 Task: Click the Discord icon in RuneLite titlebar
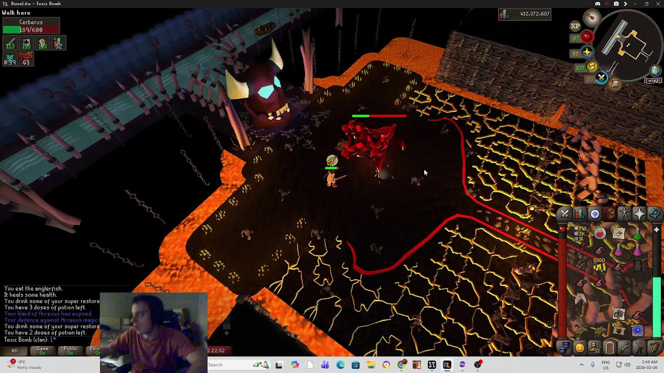coord(598,4)
